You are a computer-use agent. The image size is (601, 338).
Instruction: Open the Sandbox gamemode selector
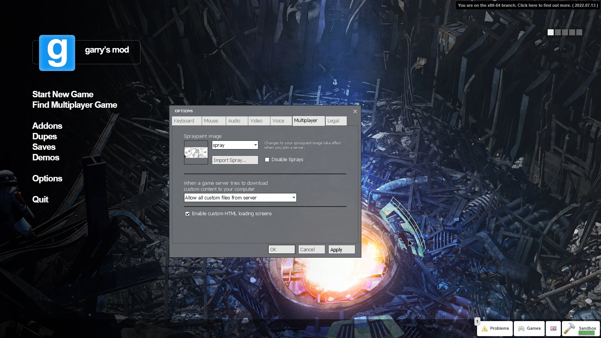point(581,329)
